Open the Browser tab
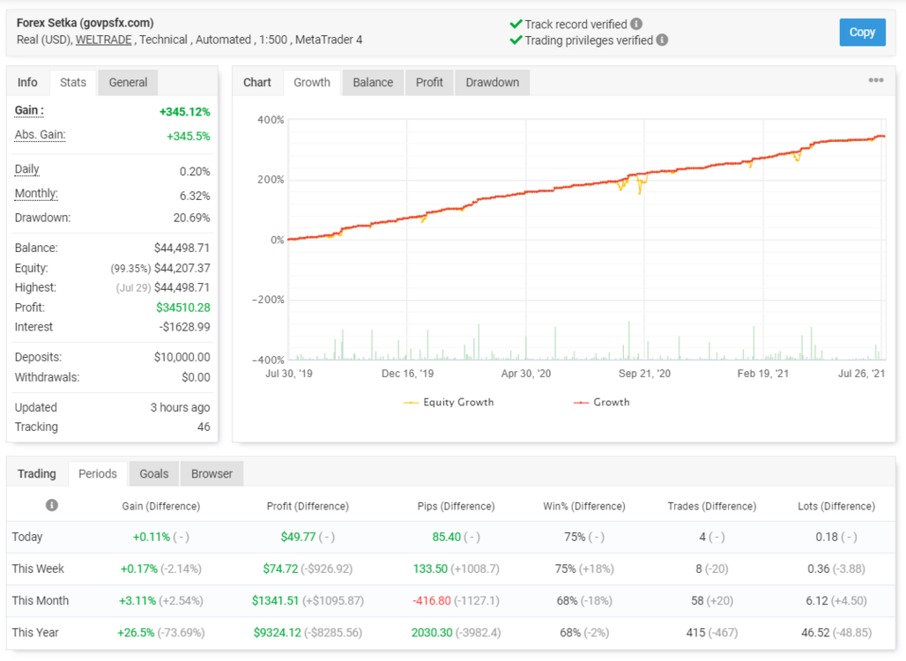Screen dimensions: 906x661 pos(212,474)
